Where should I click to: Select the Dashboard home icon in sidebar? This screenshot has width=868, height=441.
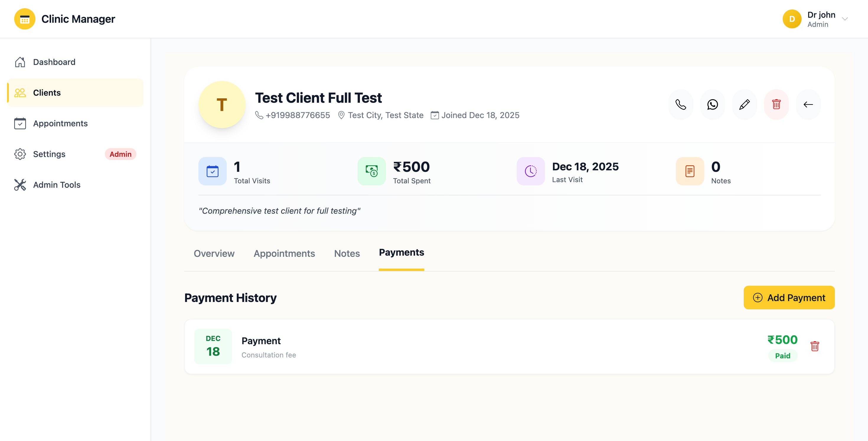pyautogui.click(x=20, y=62)
